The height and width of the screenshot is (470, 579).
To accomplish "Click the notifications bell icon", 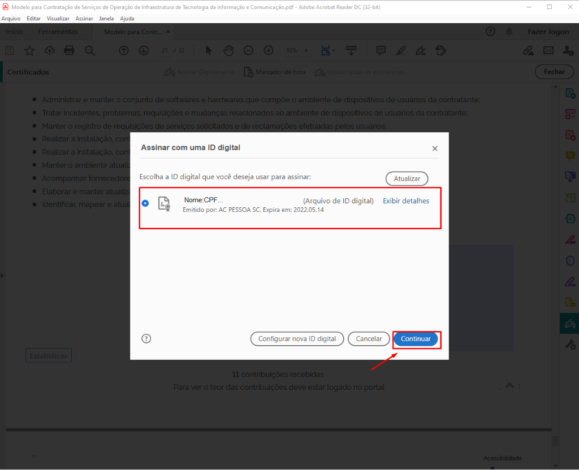I will point(509,32).
